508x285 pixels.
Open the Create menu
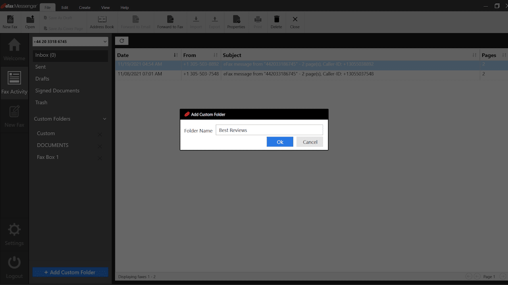[84, 7]
